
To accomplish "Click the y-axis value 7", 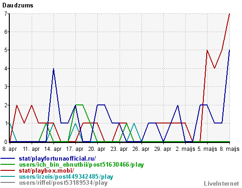I will coord(6,14).
